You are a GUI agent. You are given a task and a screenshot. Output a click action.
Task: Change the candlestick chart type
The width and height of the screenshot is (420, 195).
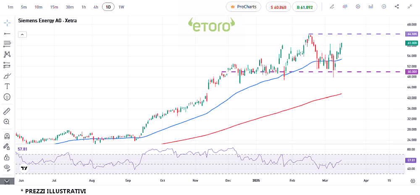[345, 7]
